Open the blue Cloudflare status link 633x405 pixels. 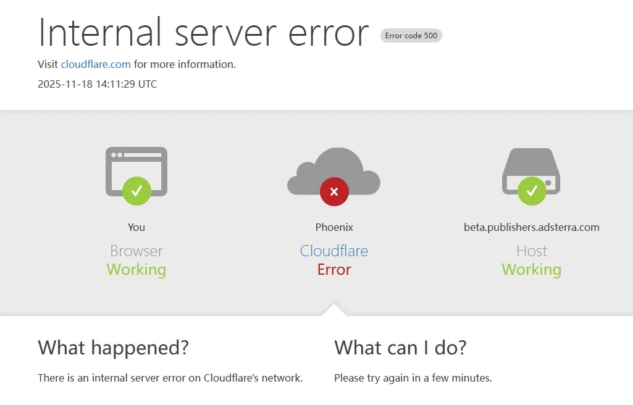(333, 251)
